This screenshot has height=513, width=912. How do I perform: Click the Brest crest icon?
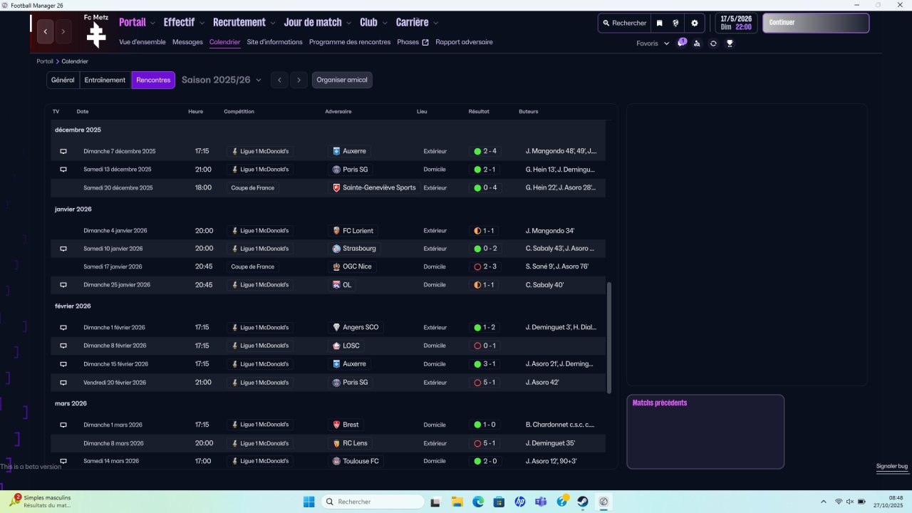336,425
